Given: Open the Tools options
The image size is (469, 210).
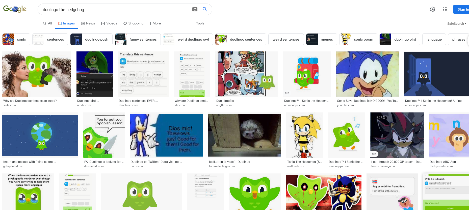Looking at the screenshot, I should [x=200, y=23].
